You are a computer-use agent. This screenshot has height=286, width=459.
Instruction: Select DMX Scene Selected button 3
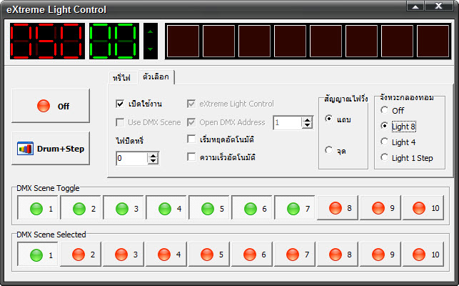pos(123,255)
